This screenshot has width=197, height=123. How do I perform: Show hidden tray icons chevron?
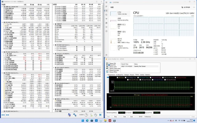pos(168,121)
